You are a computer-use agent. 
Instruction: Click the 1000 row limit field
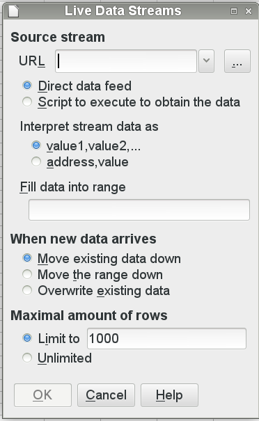coord(166,338)
